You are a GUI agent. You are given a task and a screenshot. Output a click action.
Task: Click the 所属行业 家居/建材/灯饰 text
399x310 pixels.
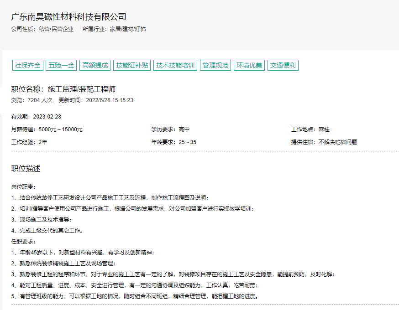click(114, 29)
